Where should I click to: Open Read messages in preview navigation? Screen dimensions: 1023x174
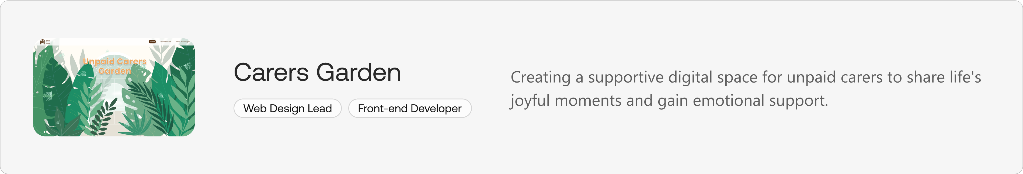click(x=183, y=42)
